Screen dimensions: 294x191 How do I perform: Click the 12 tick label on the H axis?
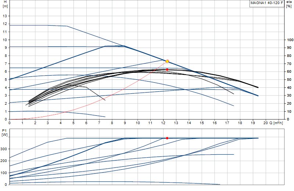tap(5, 24)
